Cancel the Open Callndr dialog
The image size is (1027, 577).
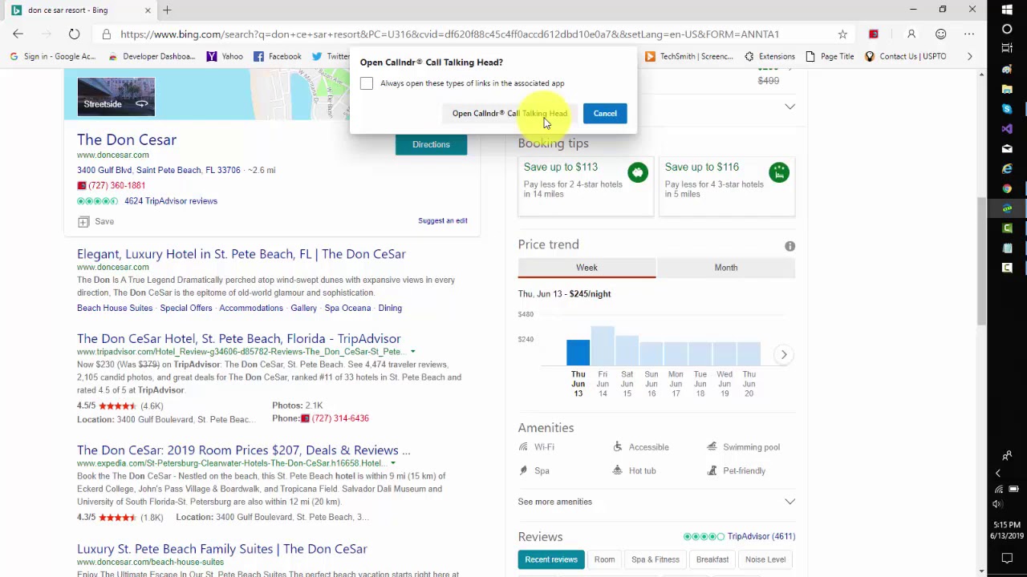coord(605,113)
